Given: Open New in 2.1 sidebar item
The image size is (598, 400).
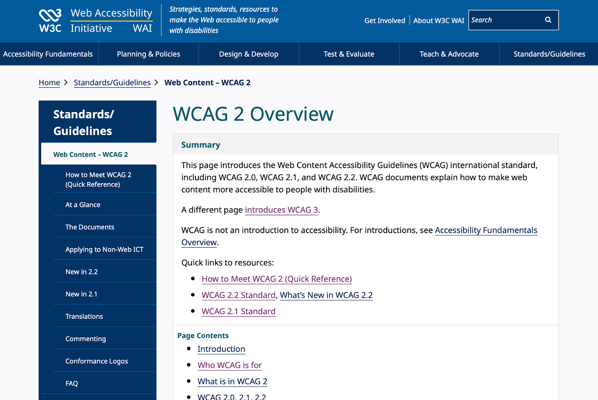Looking at the screenshot, I should 105,294.
